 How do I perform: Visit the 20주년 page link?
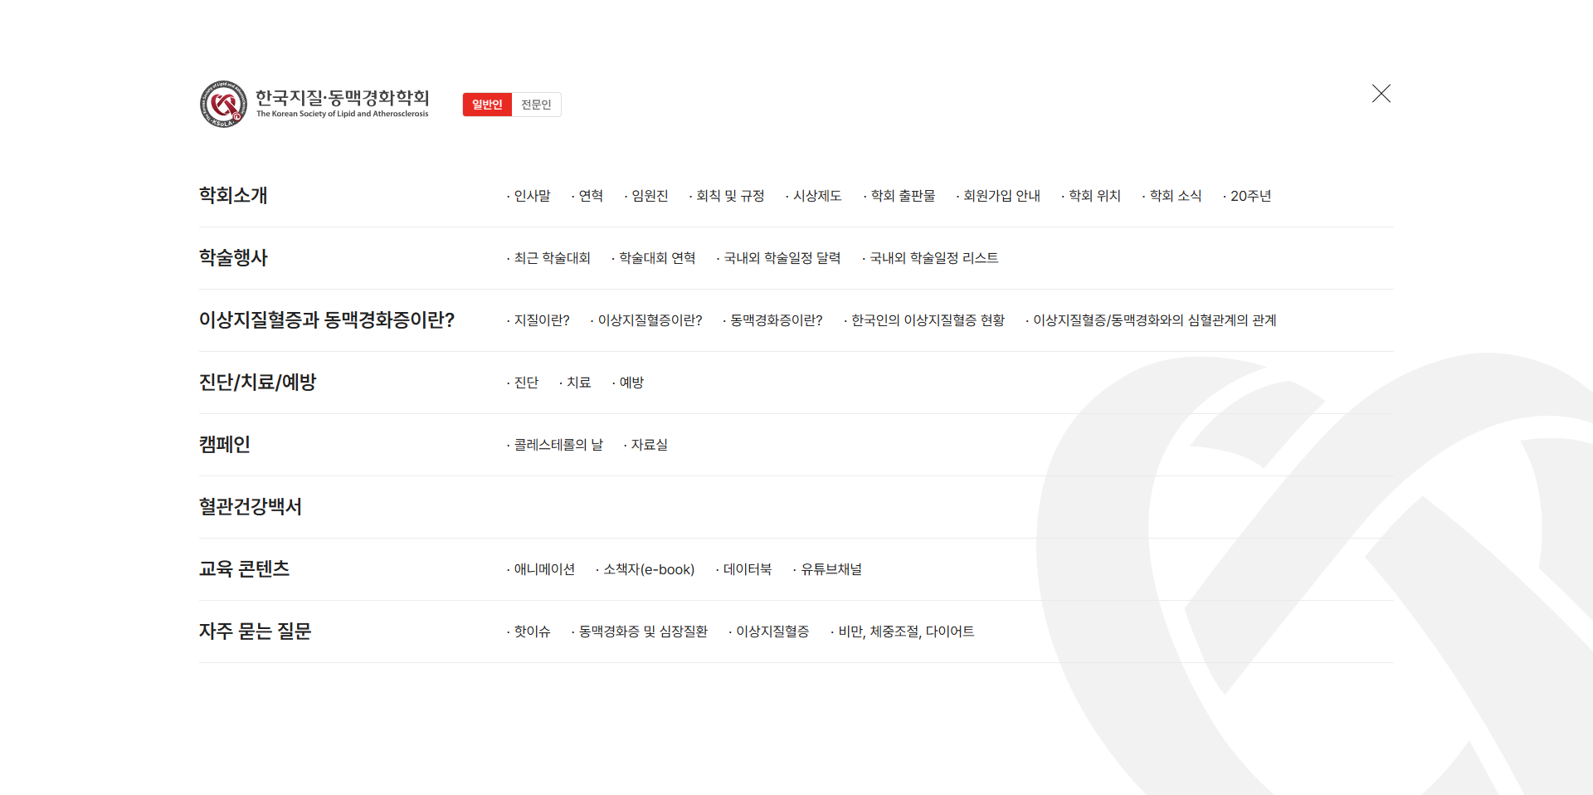click(1250, 196)
